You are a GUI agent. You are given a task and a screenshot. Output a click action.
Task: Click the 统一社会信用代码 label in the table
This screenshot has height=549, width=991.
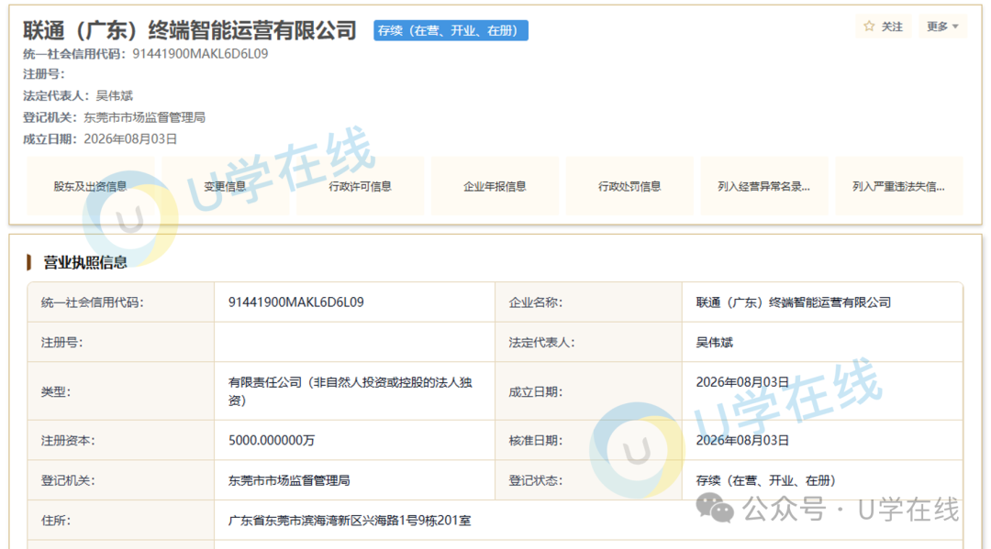pyautogui.click(x=93, y=302)
